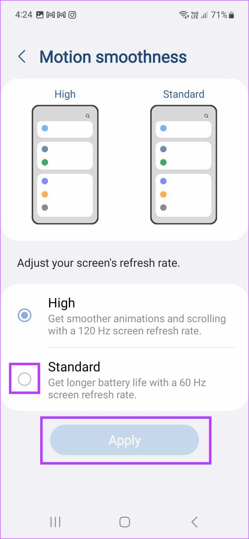Tap the Standard option label text

coord(74,366)
